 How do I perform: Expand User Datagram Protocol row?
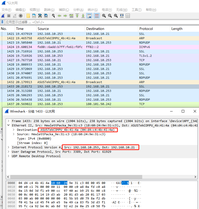(x=9, y=152)
